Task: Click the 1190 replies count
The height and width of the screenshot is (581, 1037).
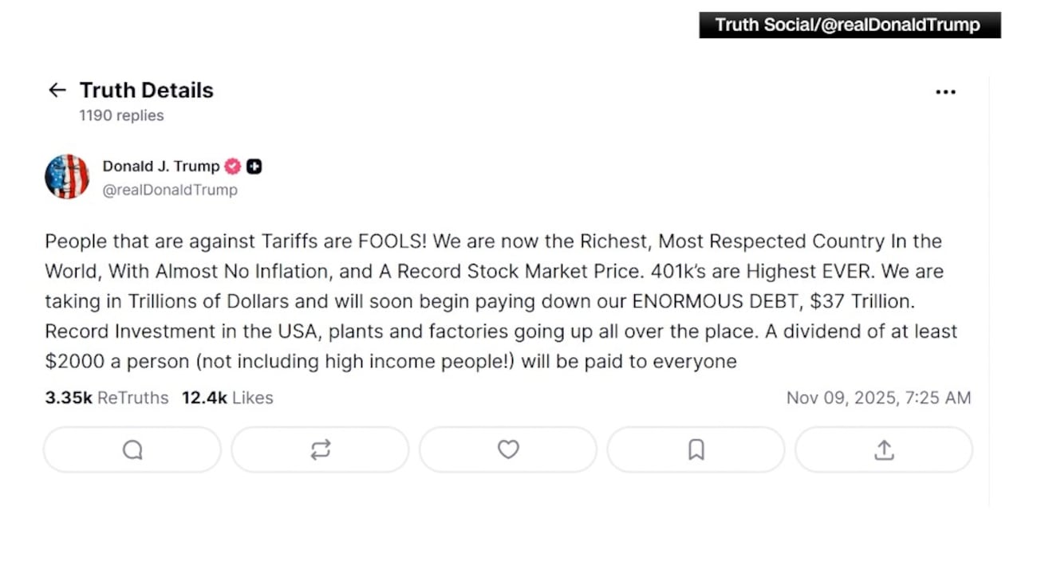Action: tap(121, 116)
